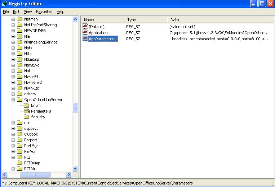This screenshot has height=187, width=275.
Task: Click the Outlook folder icon
Action: (x=19, y=134)
